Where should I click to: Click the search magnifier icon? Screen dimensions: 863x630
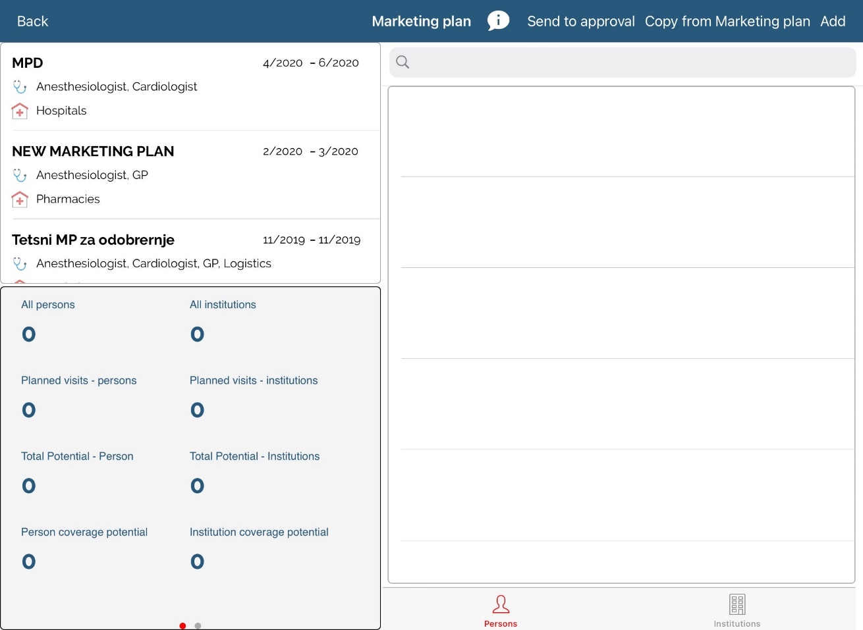point(403,62)
